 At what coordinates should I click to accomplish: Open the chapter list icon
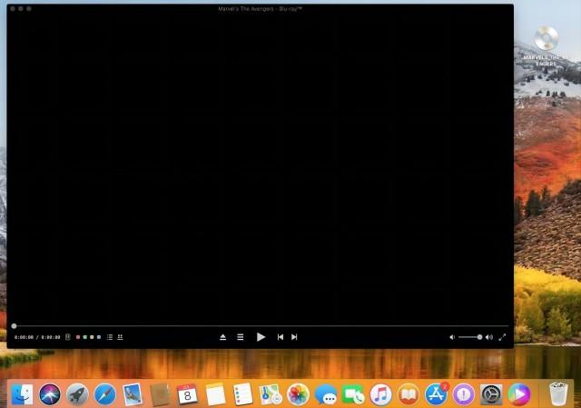110,337
